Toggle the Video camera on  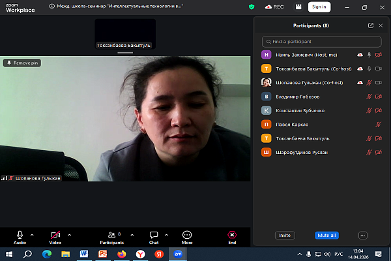(55, 235)
